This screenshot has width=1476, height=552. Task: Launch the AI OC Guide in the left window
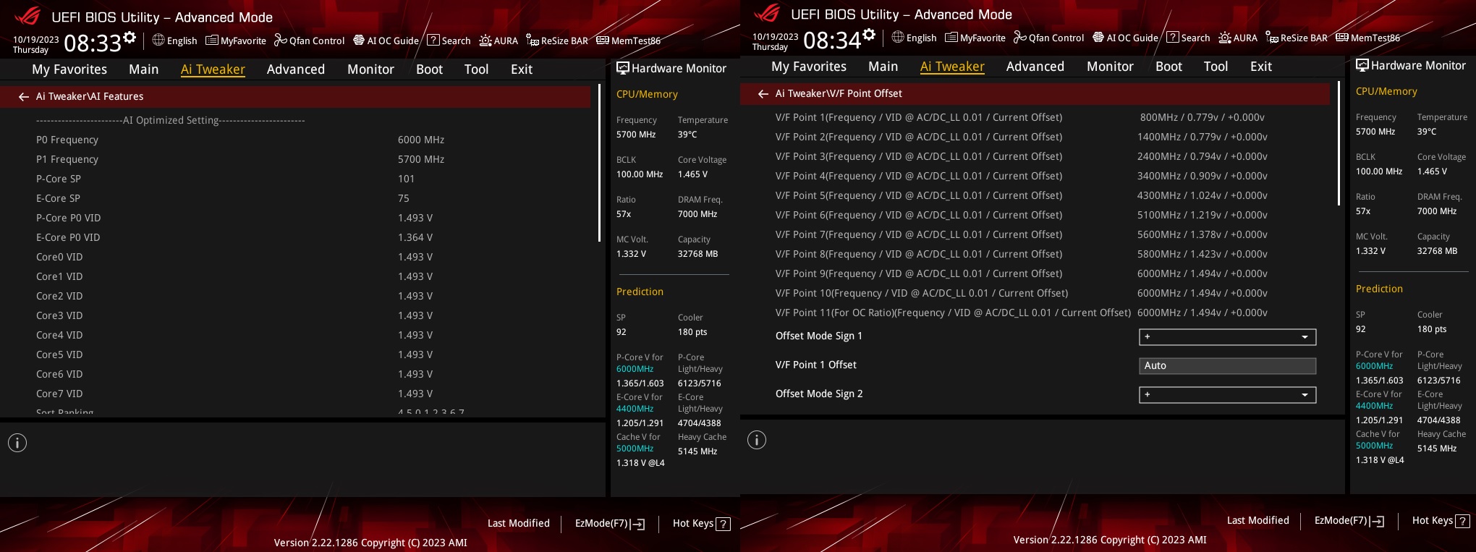tap(386, 41)
